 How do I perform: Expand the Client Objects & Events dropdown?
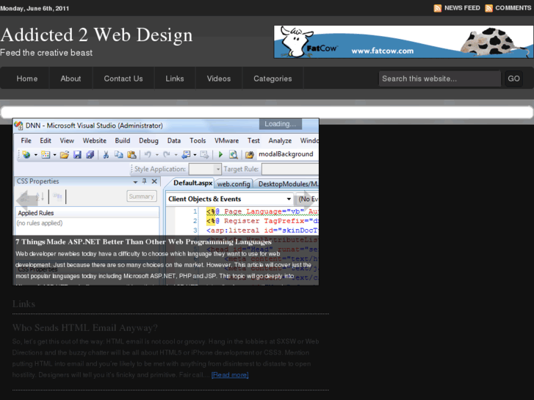[x=289, y=199]
